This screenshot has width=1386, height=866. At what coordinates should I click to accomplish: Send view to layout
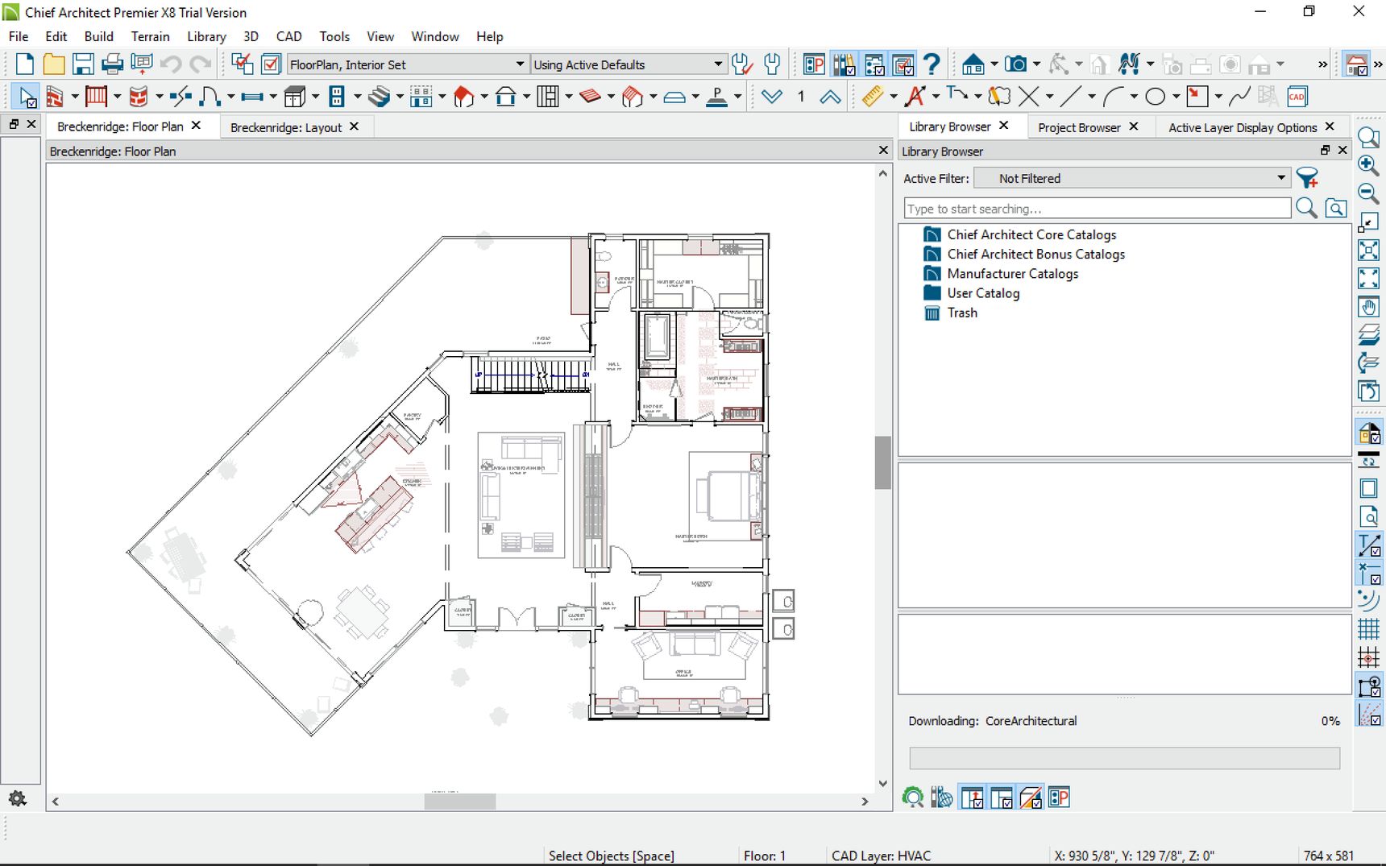[x=142, y=64]
